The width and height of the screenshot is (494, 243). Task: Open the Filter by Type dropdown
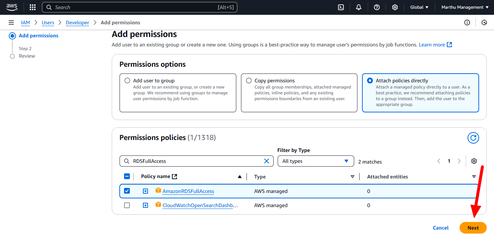click(x=316, y=161)
